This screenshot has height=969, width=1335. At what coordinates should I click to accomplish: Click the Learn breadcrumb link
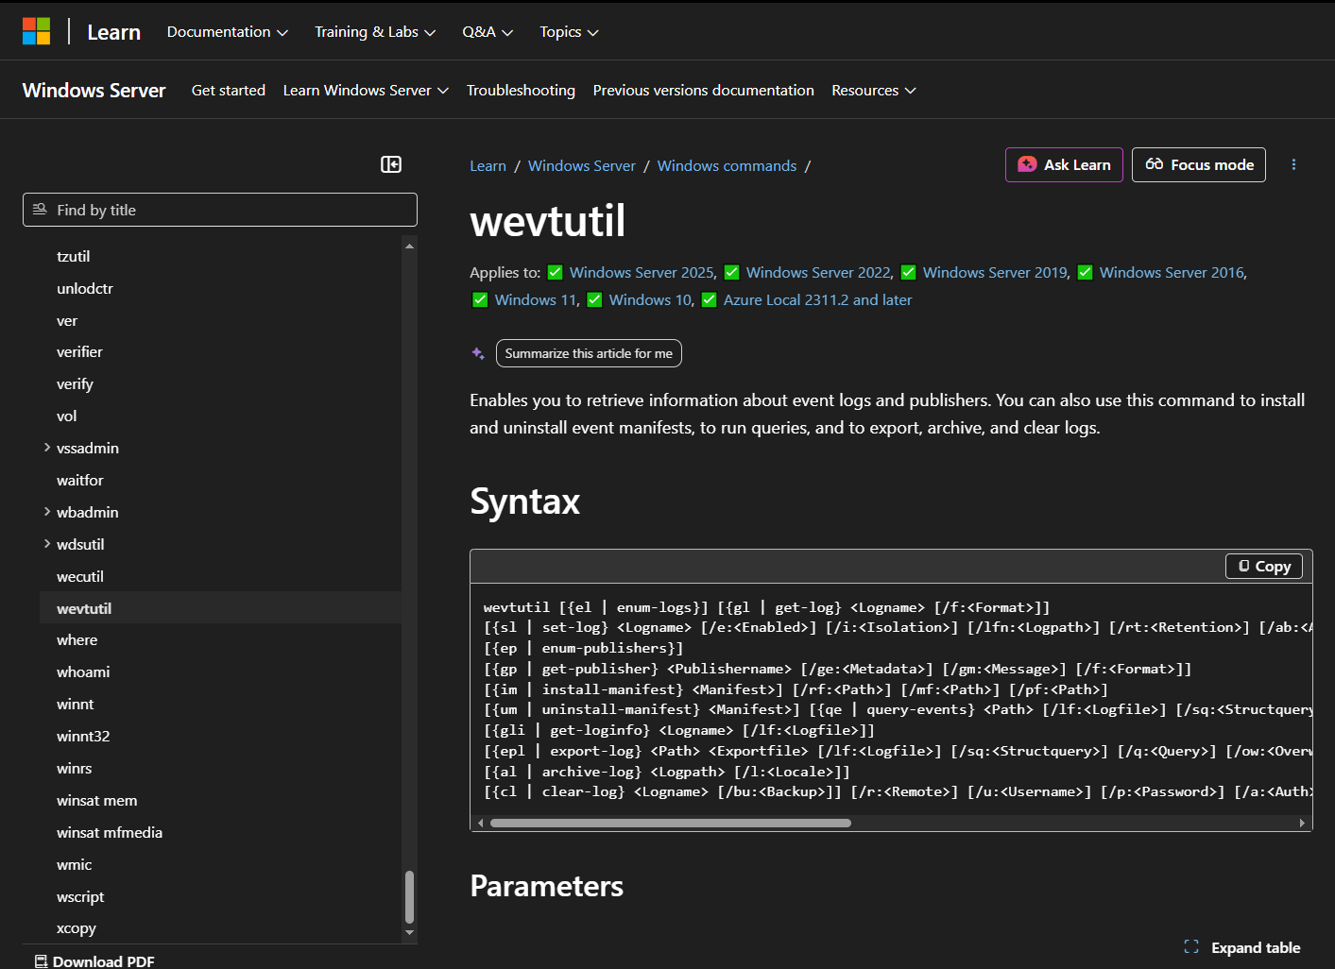pos(488,166)
